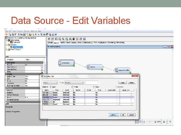Open ellipsis button for Imported Data property
The width and height of the screenshot is (181, 135).
click(42, 67)
